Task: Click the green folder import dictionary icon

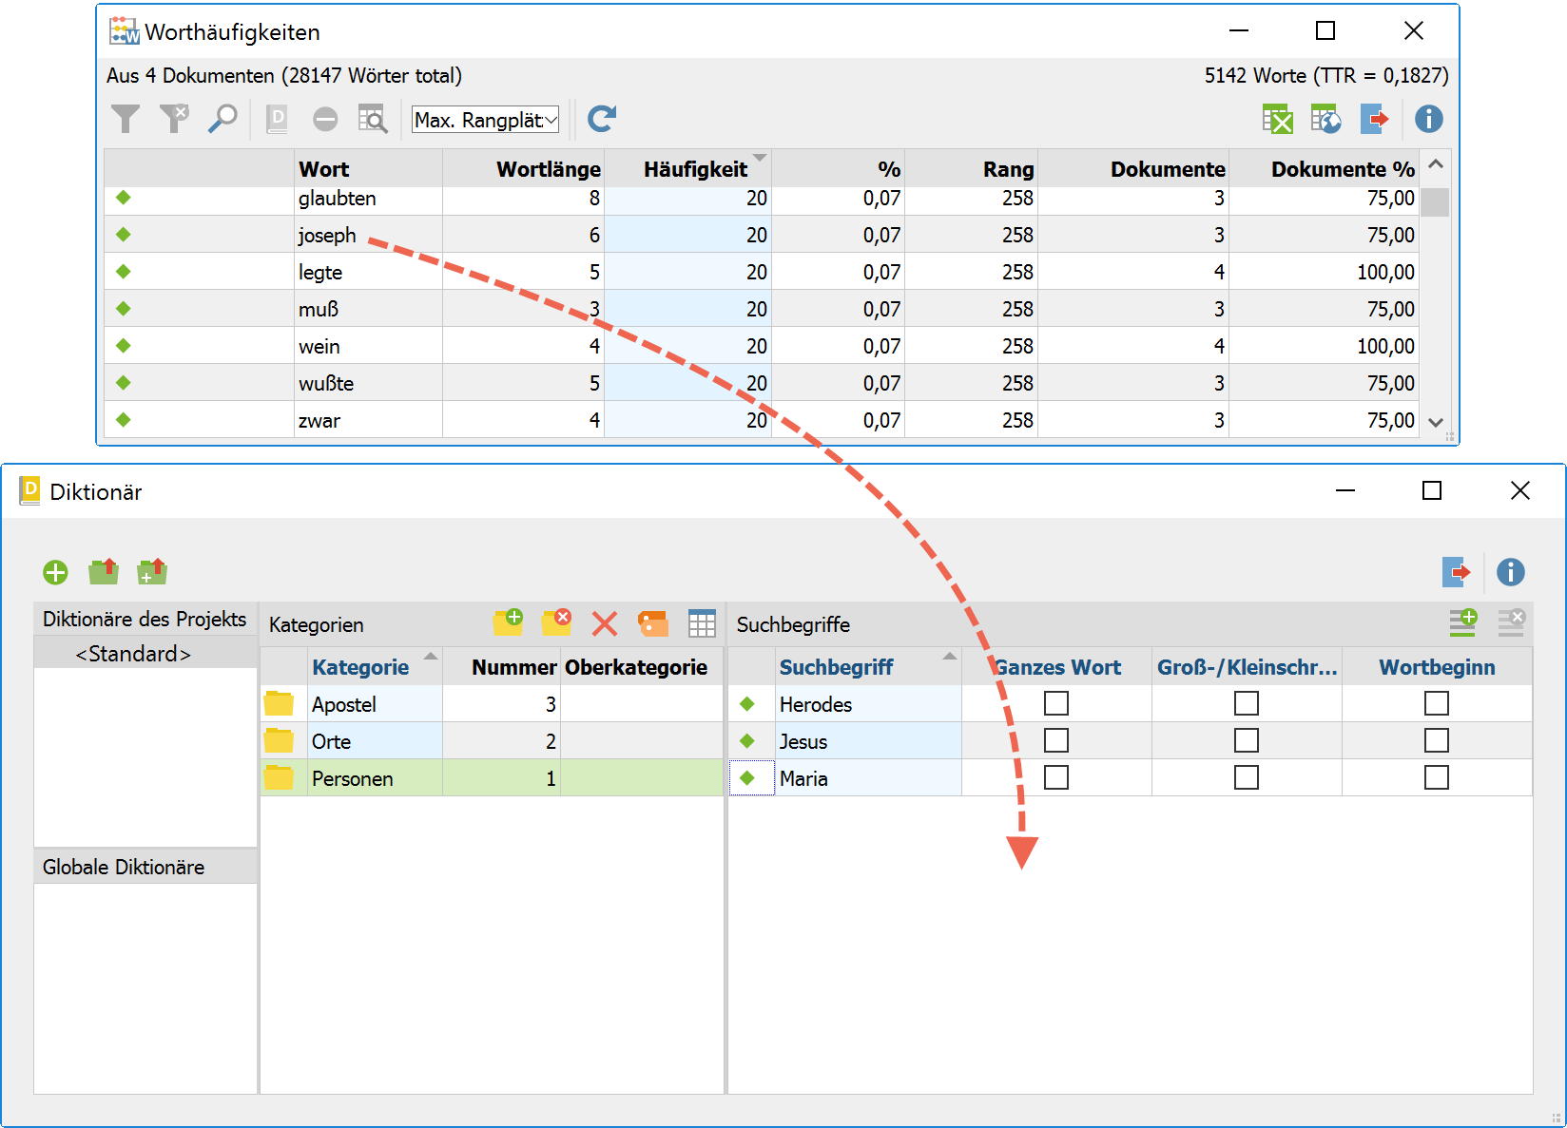Action: click(104, 571)
